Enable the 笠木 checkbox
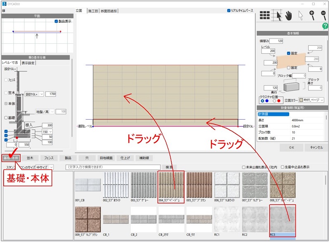The width and height of the screenshot is (330, 243). 6,93
